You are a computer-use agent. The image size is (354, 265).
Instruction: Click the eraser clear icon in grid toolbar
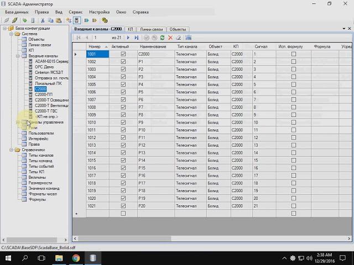(179, 38)
